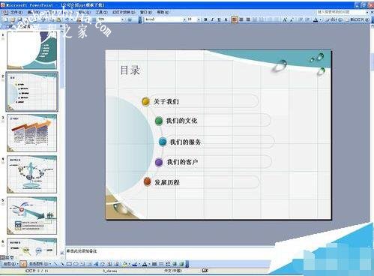Select slide 5 thumbnail
Image resolution: width=374 pixels, height=276 pixels.
[32, 215]
